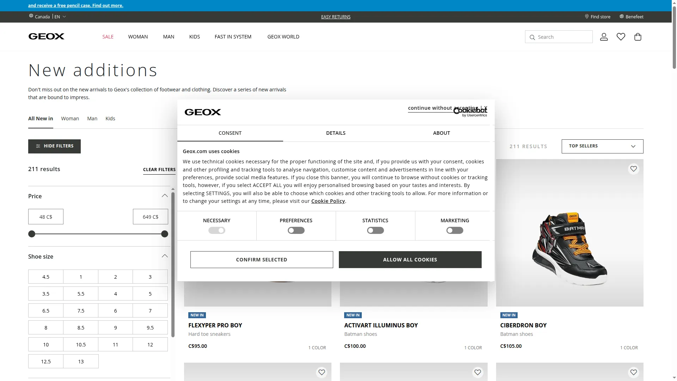Viewport: 677px width, 381px height.
Task: Click the maximum price 649 C$ field
Action: tap(151, 217)
